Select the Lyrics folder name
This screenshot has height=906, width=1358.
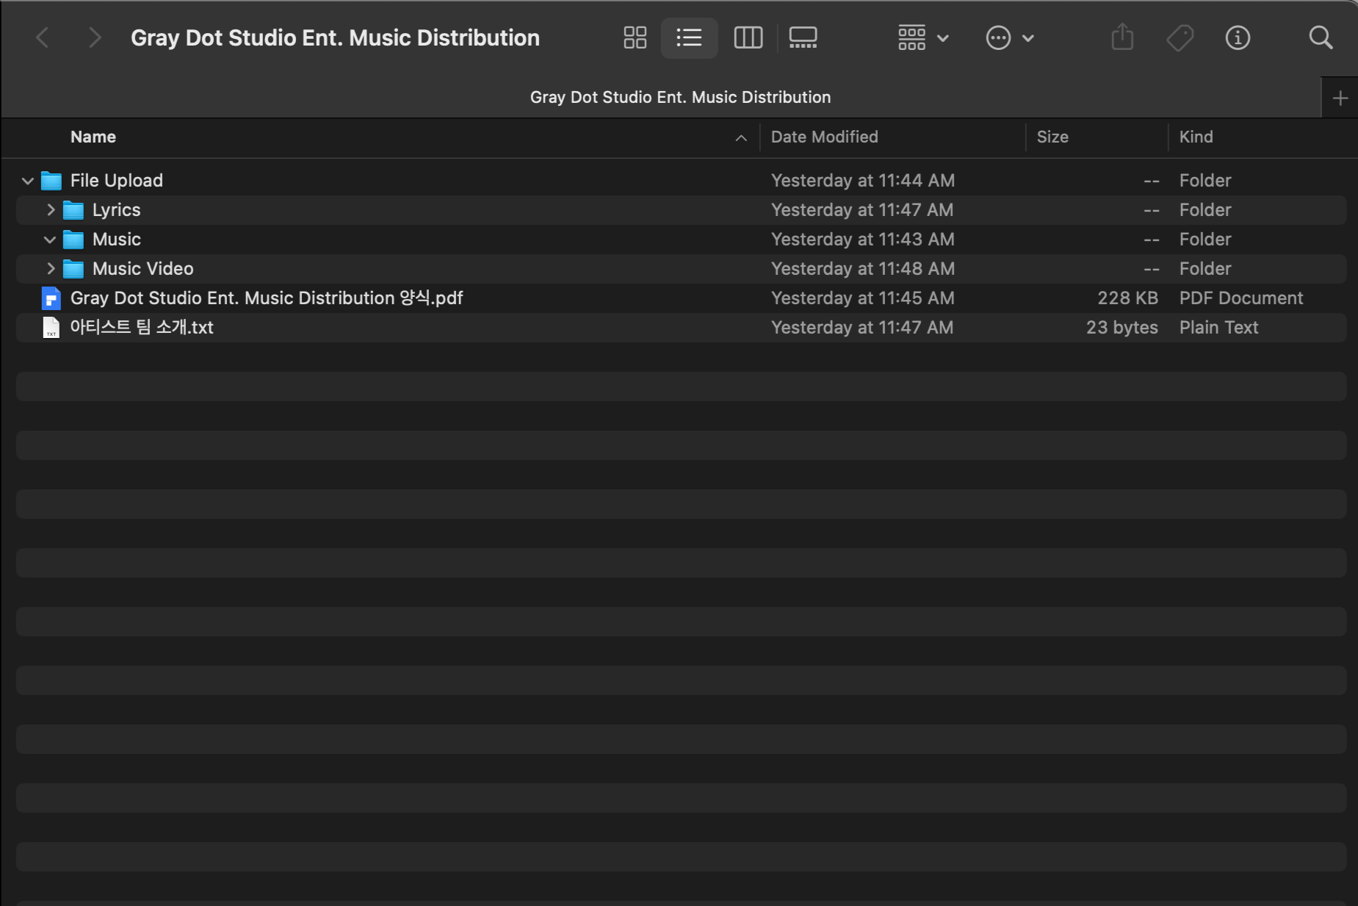click(x=116, y=210)
